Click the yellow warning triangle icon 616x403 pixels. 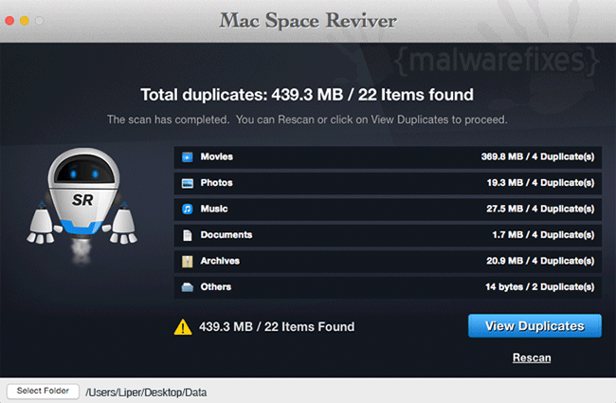coord(183,327)
